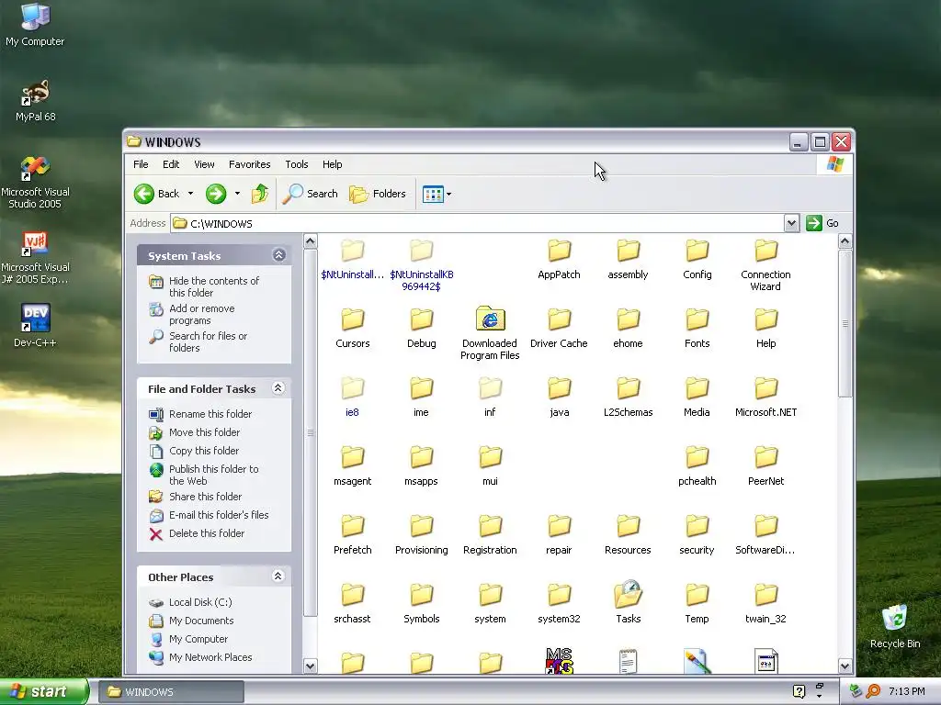Select the Connection Wizard folder
Screen dimensions: 941x705
[765, 264]
